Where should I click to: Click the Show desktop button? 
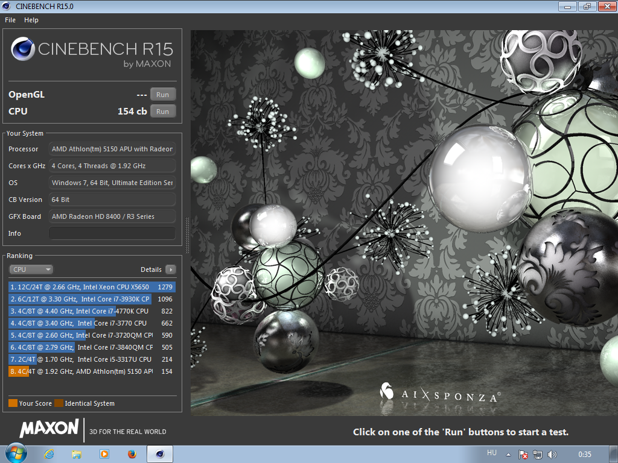click(x=614, y=455)
